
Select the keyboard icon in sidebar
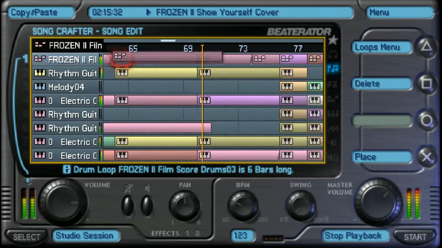click(x=333, y=113)
